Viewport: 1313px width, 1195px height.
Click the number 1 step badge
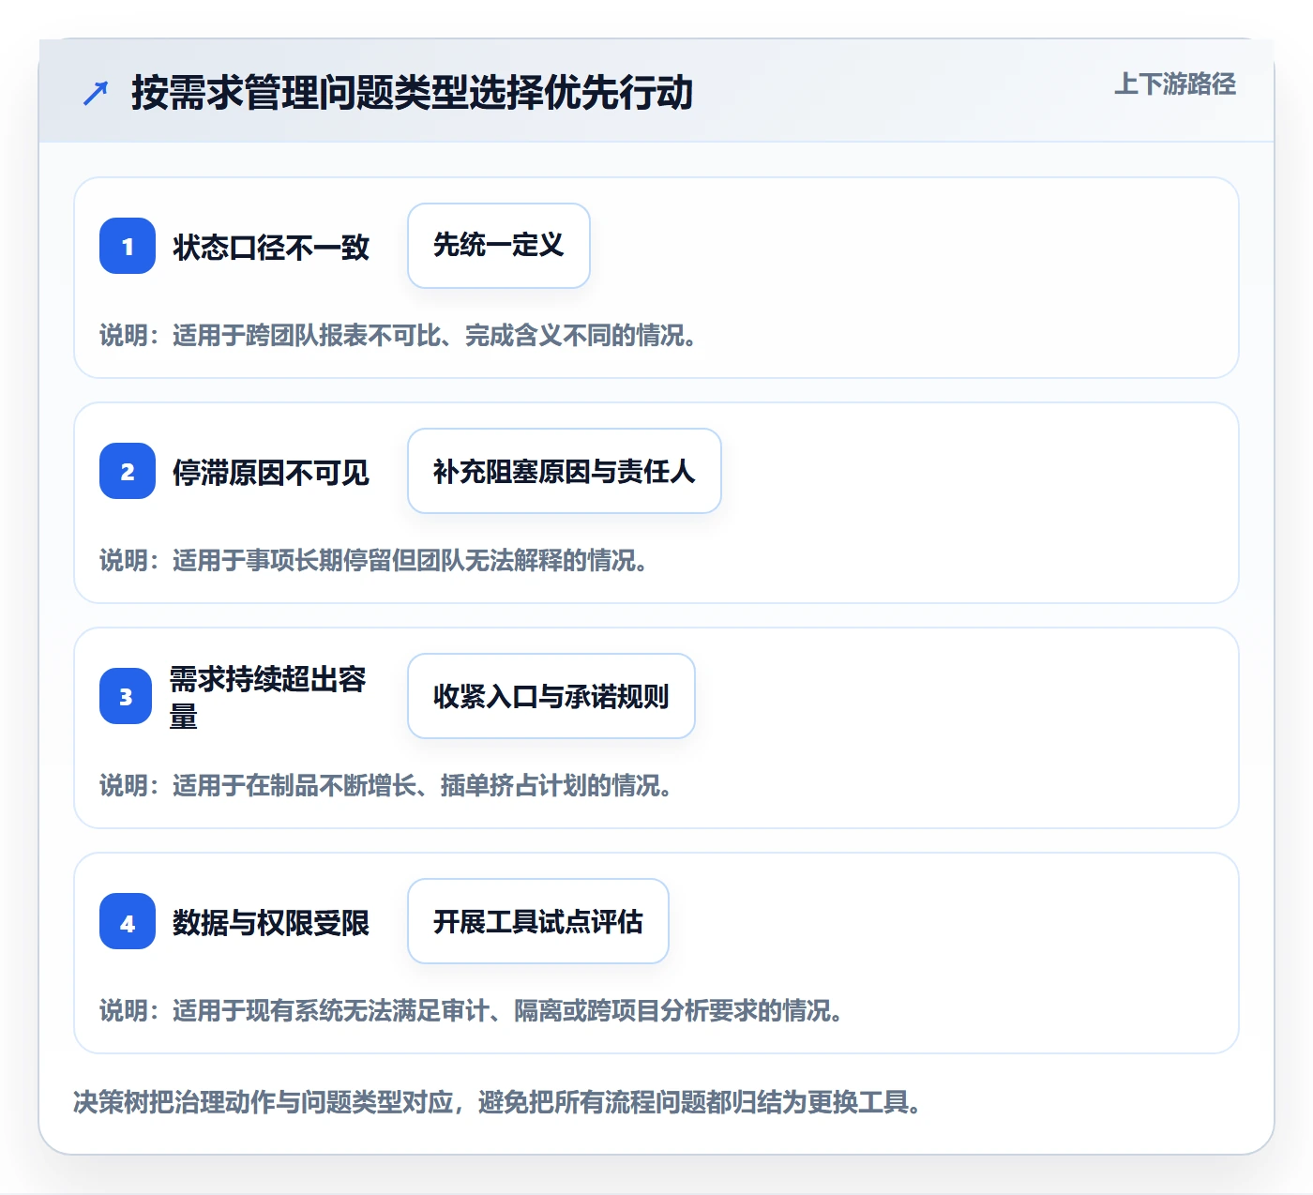tap(128, 246)
